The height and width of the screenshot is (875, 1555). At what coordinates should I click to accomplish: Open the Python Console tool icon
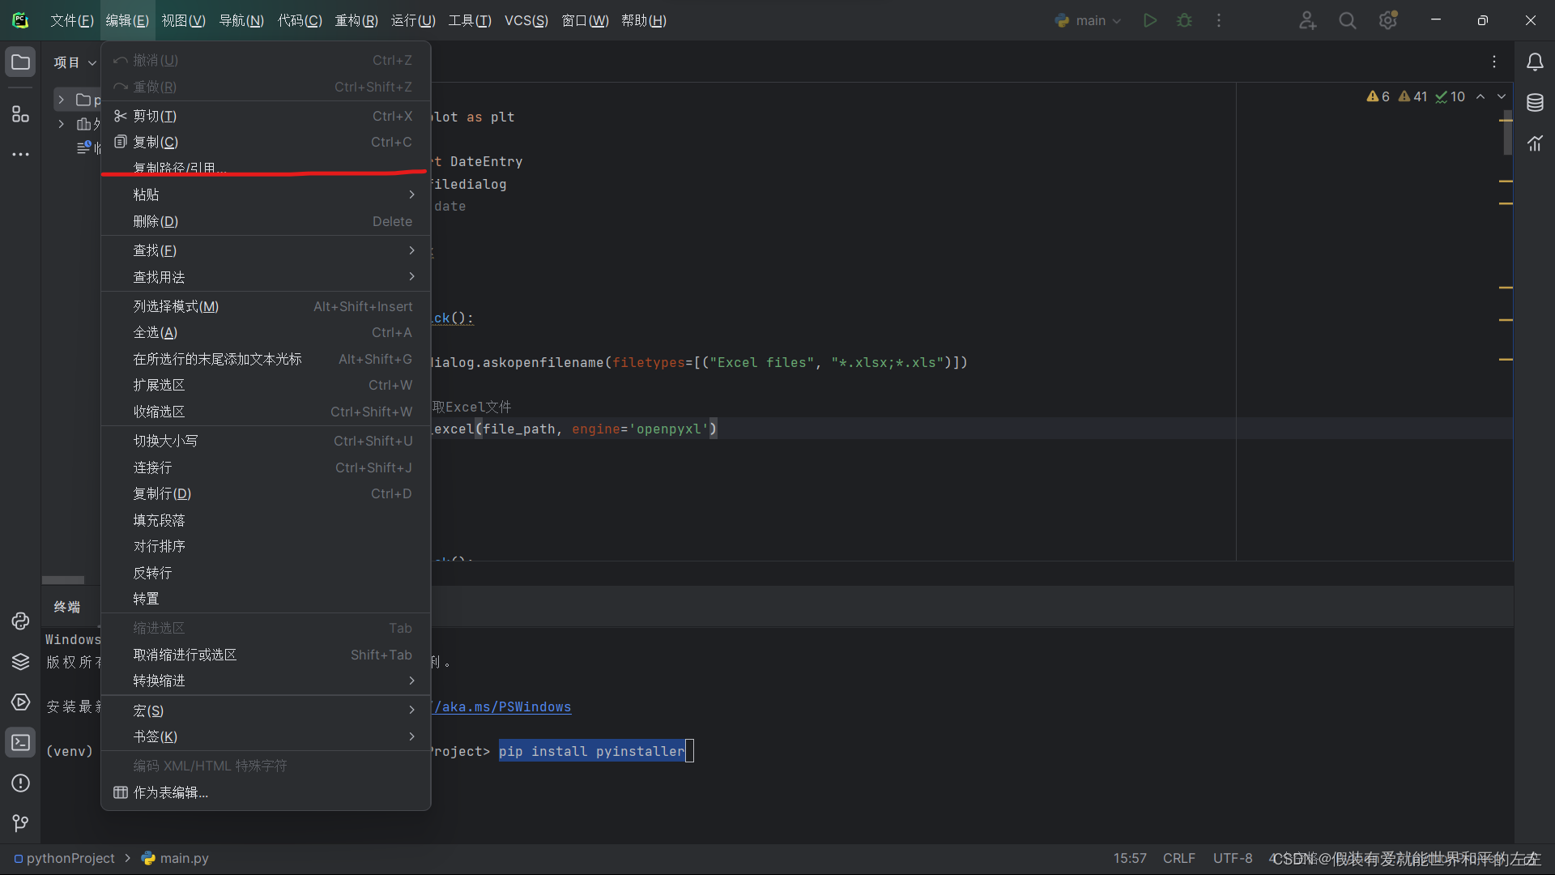pyautogui.click(x=20, y=621)
